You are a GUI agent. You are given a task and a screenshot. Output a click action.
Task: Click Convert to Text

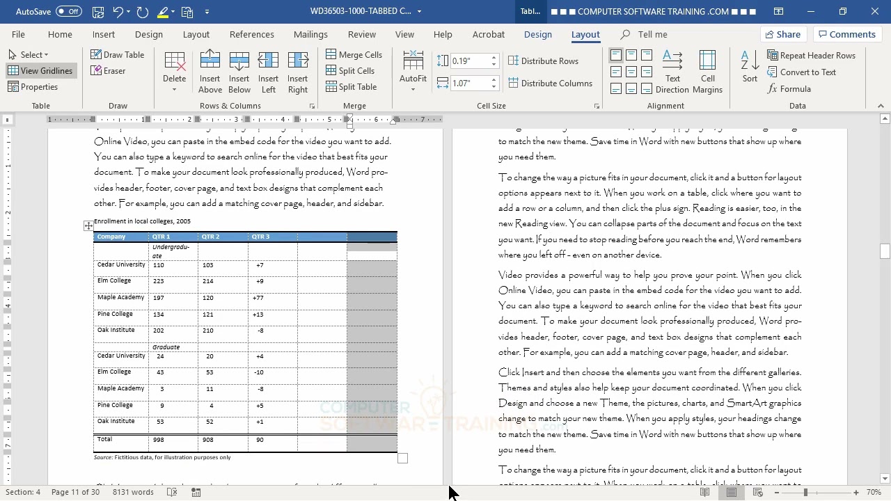[802, 72]
